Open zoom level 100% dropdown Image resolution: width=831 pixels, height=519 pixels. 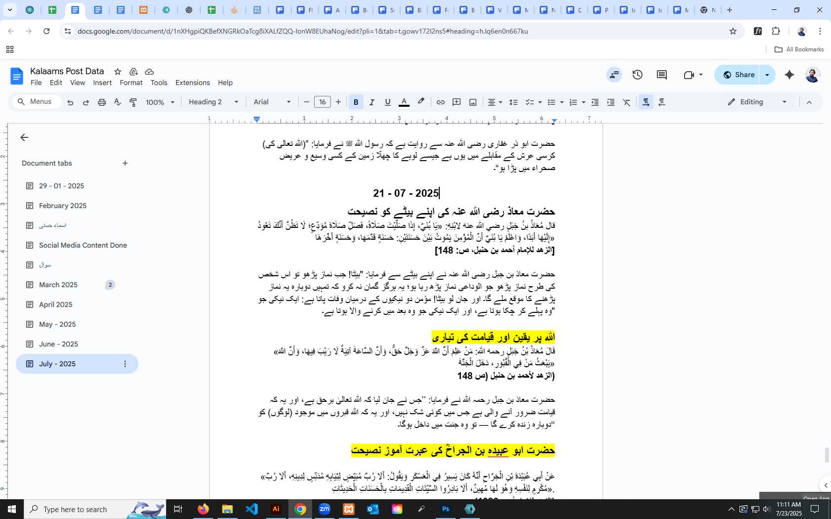tap(160, 102)
